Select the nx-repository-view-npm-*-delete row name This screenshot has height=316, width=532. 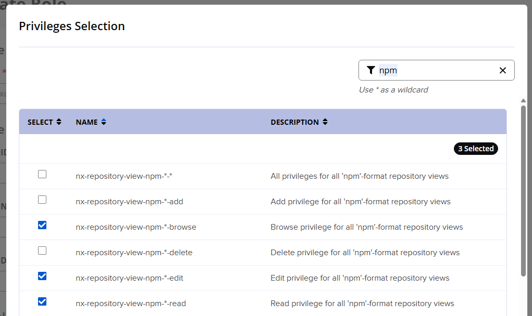pyautogui.click(x=134, y=253)
